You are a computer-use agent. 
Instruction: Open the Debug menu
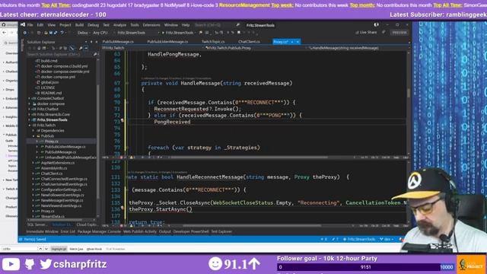click(93, 25)
